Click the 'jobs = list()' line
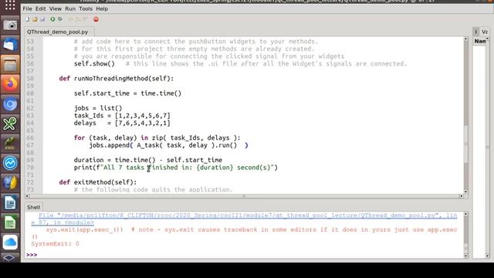This screenshot has height=278, width=494. point(98,108)
